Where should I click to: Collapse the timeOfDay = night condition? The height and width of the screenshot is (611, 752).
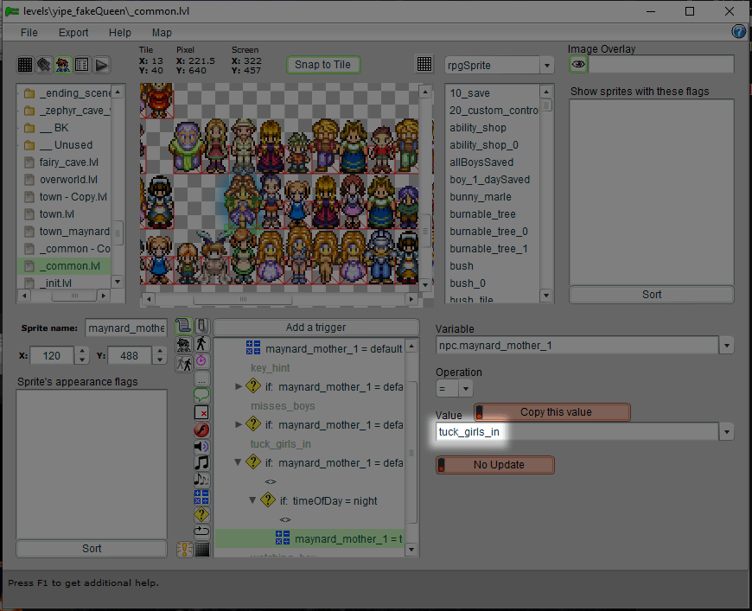pos(252,500)
